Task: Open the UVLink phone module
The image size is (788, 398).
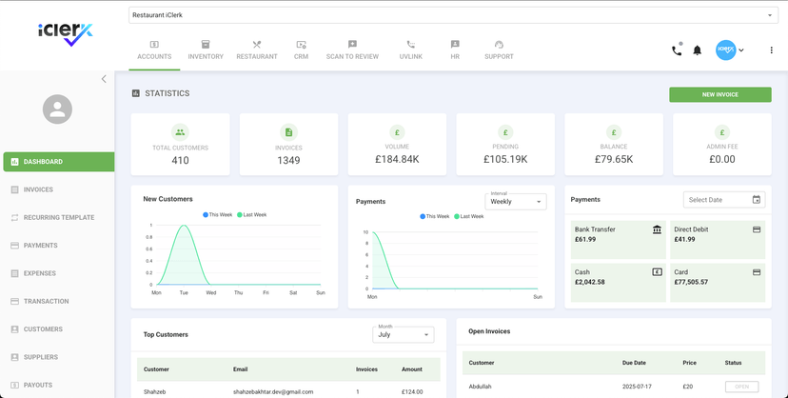Action: [x=411, y=45]
